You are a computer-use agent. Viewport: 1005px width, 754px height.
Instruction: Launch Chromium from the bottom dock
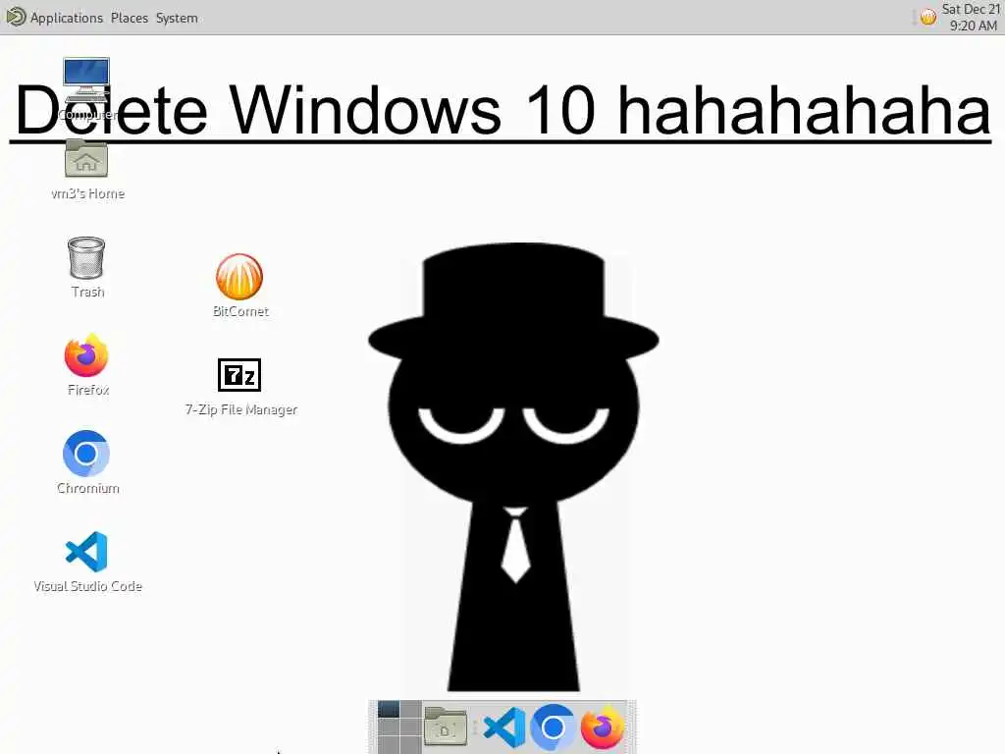coord(553,727)
